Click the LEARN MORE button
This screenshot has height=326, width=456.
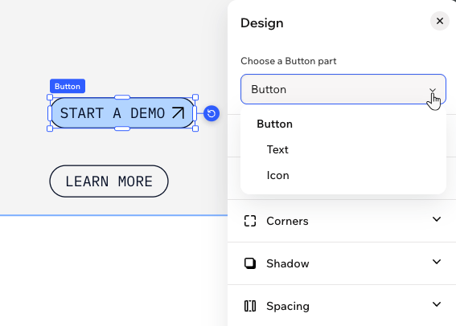coord(109,181)
